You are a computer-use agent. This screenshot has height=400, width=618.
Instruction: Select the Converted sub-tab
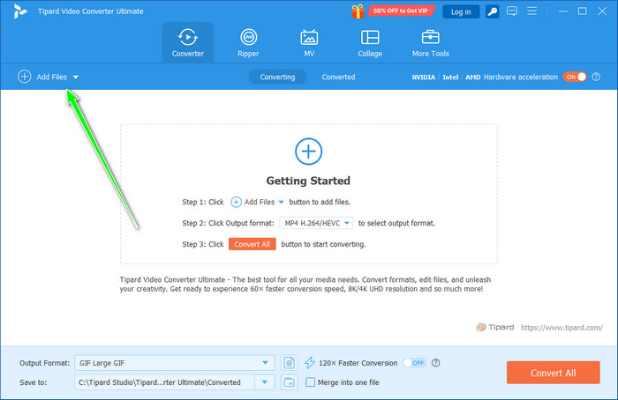coord(338,77)
